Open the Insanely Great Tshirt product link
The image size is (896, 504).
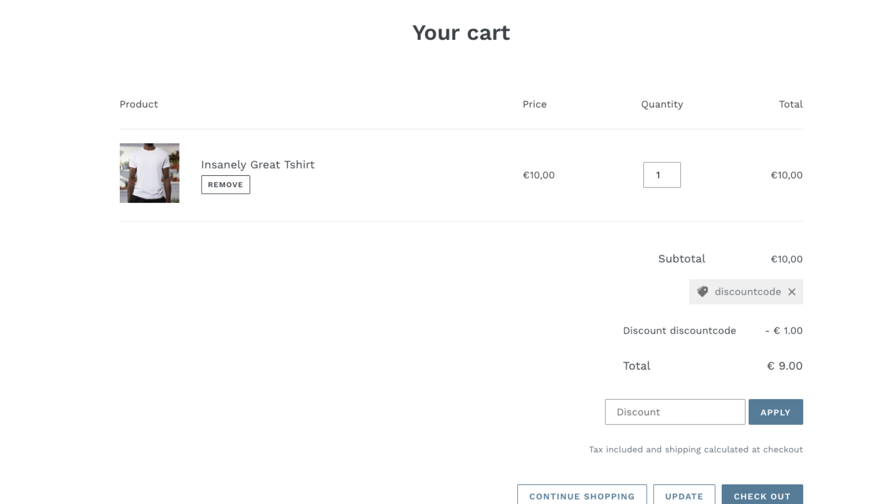[x=258, y=165]
